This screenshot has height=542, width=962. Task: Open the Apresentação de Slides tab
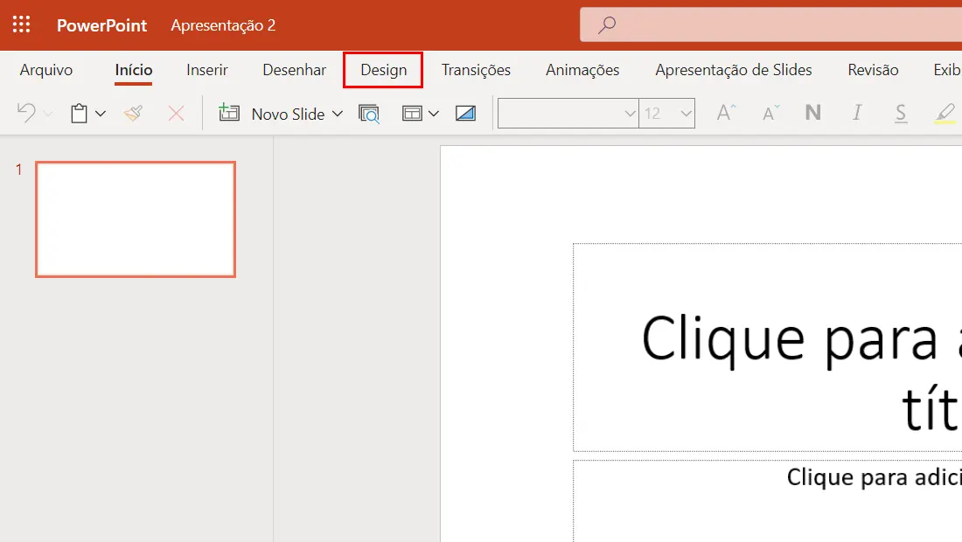tap(734, 70)
